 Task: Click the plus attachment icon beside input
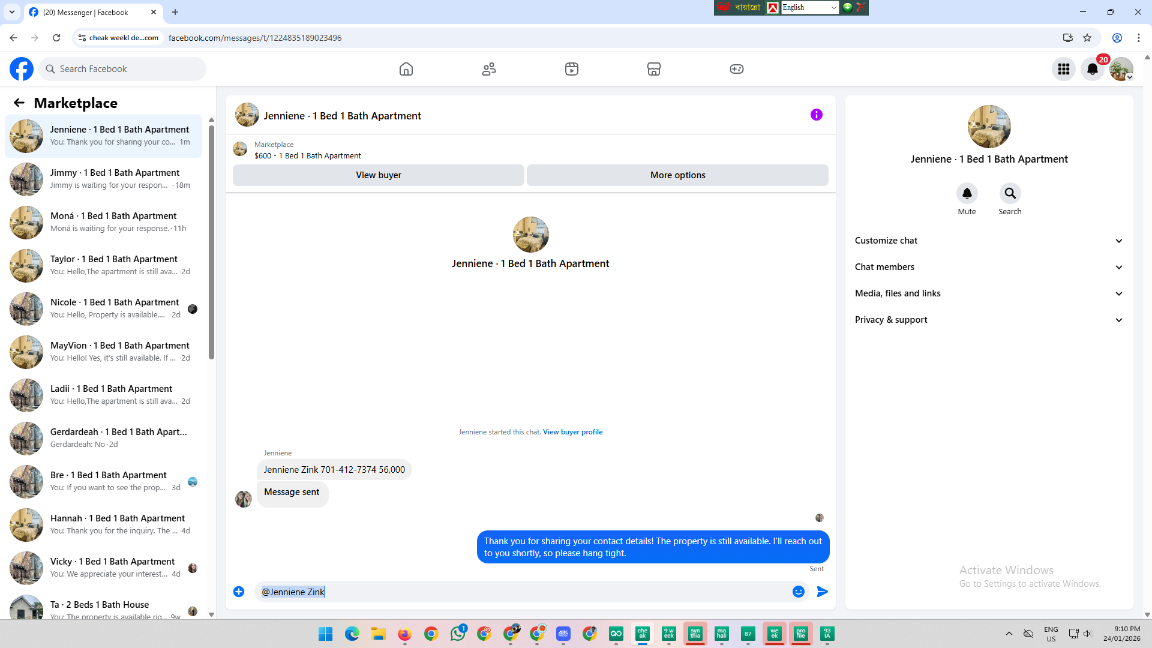click(239, 592)
